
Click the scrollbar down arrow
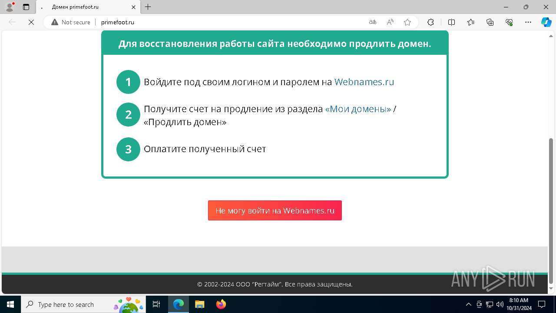[551, 289]
